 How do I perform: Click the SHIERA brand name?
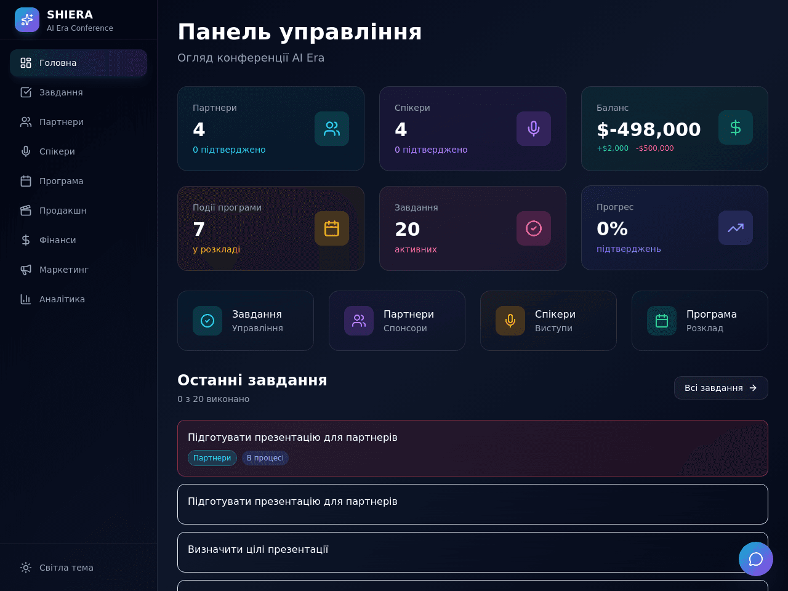point(70,15)
